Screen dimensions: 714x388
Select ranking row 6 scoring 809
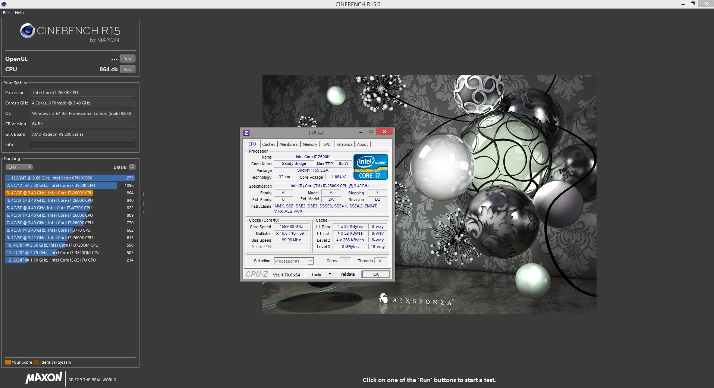click(70, 215)
